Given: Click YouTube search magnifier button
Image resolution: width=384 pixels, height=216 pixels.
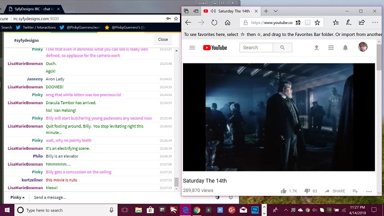Looking at the screenshot, I should click(x=282, y=48).
